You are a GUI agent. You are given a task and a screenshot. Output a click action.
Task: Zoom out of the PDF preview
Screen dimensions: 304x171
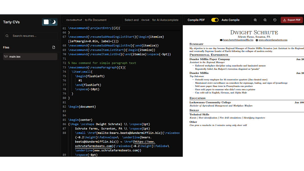265,20
